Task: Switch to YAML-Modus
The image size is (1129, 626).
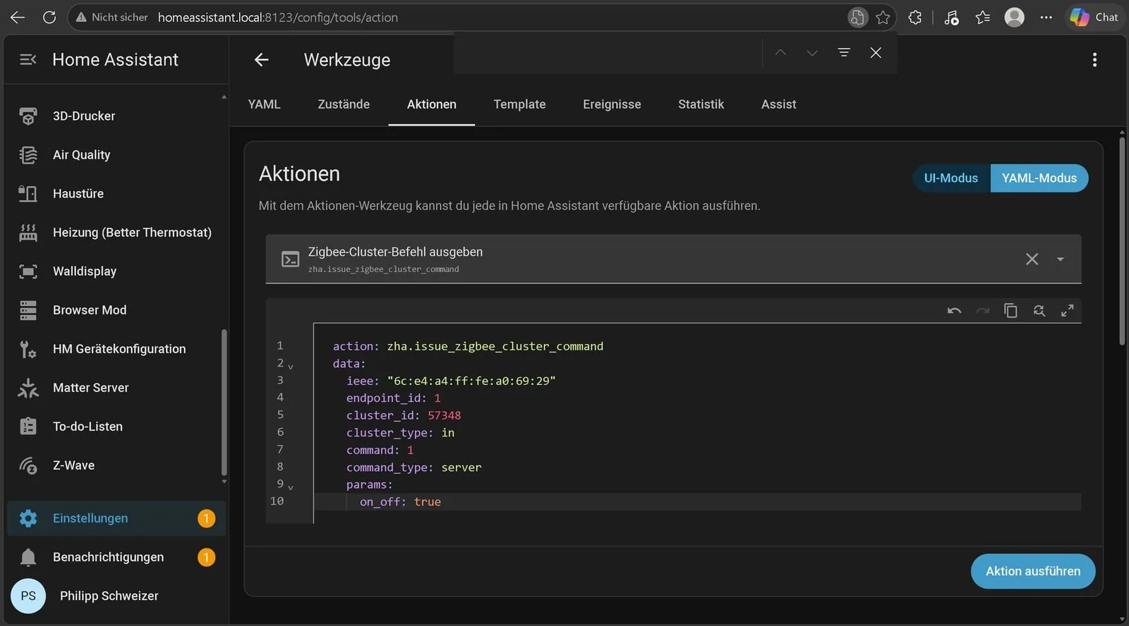Action: 1039,178
